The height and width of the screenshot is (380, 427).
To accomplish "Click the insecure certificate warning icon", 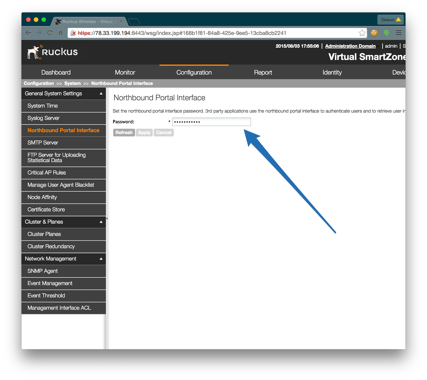I will [x=73, y=33].
